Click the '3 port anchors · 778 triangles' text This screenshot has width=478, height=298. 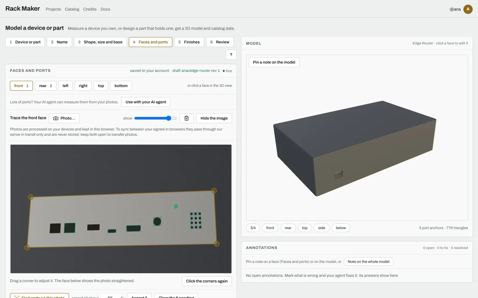[443, 228]
